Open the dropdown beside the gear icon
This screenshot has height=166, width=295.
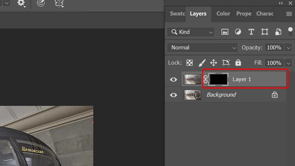coord(7,3)
